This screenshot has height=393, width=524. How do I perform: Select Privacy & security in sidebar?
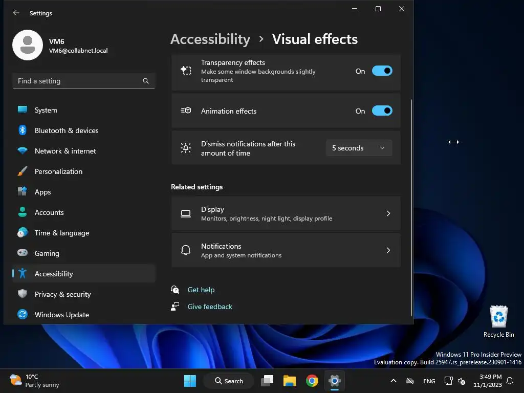(x=84, y=294)
